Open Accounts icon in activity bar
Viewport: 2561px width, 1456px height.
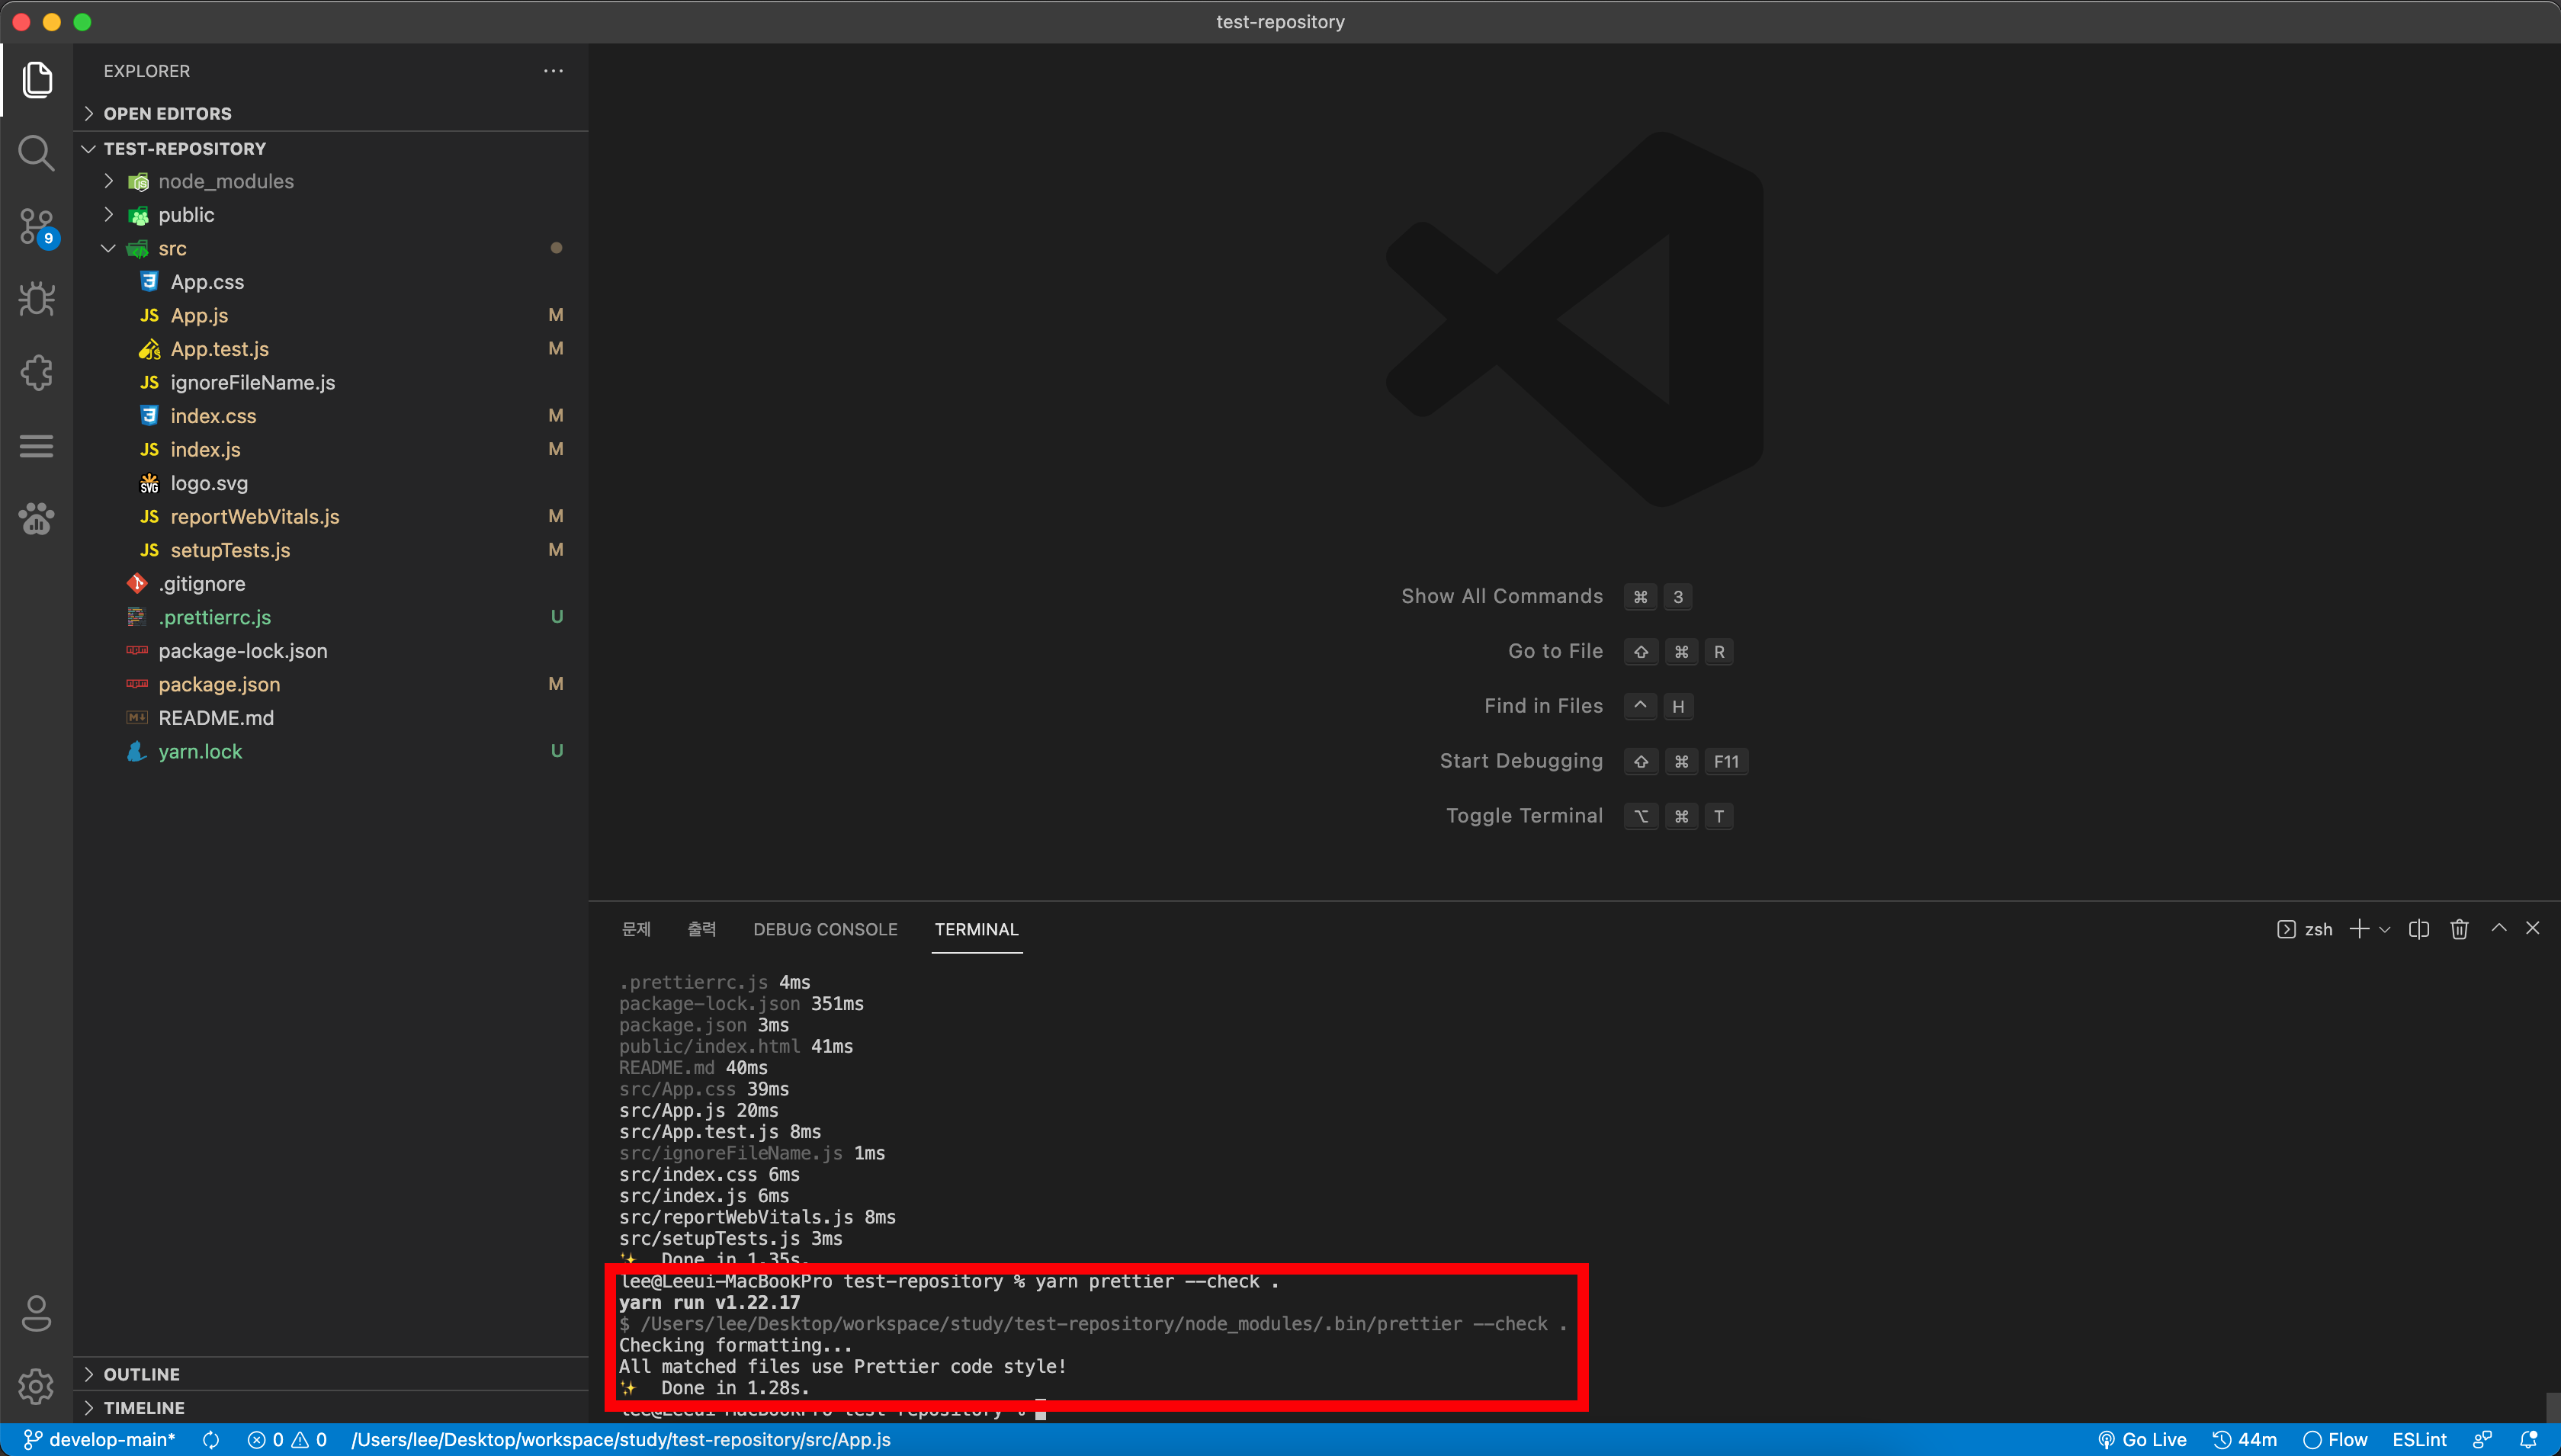click(x=36, y=1313)
